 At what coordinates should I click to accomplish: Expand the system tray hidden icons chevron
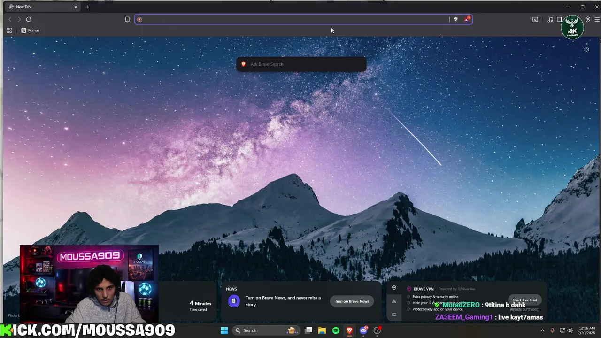(542, 330)
